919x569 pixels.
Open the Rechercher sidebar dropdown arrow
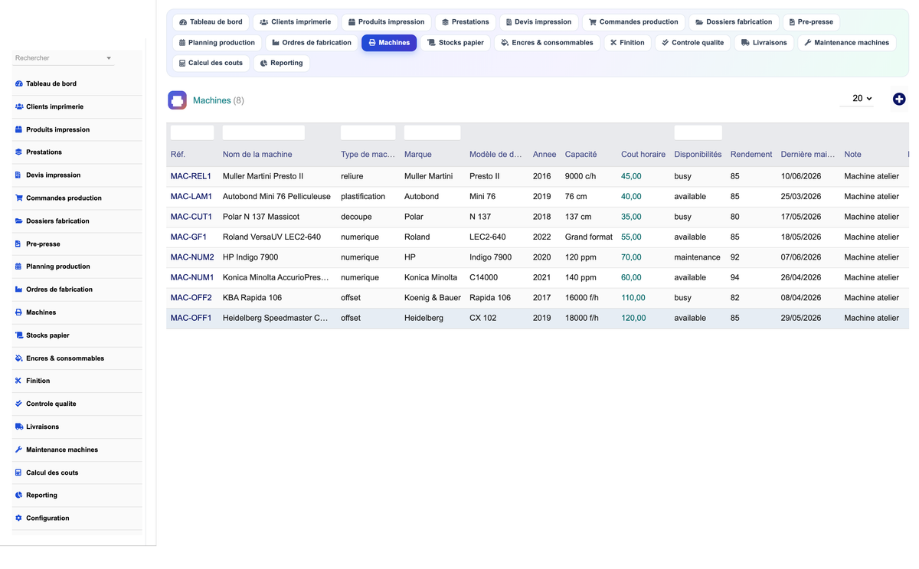pyautogui.click(x=109, y=58)
